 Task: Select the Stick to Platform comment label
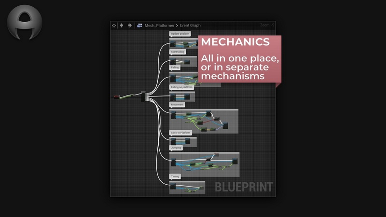tap(181, 132)
